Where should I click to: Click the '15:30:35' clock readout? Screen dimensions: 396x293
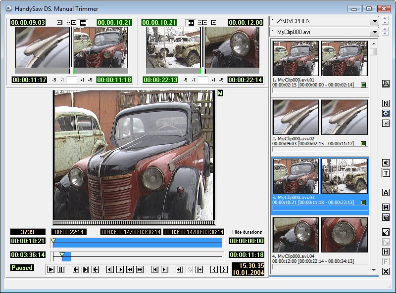click(248, 266)
